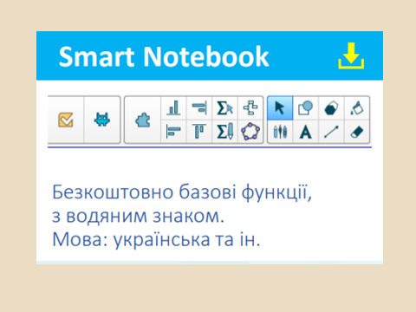Click the blue monster activity icon
The image size is (416, 312).
coord(102,120)
